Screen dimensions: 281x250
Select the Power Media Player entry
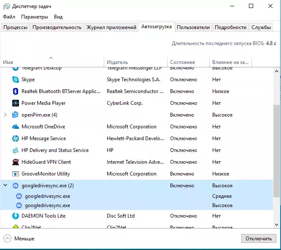point(43,103)
